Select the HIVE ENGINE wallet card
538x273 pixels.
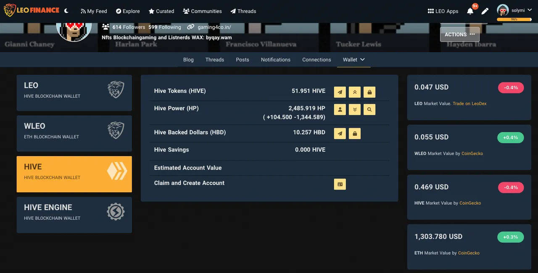(74, 215)
